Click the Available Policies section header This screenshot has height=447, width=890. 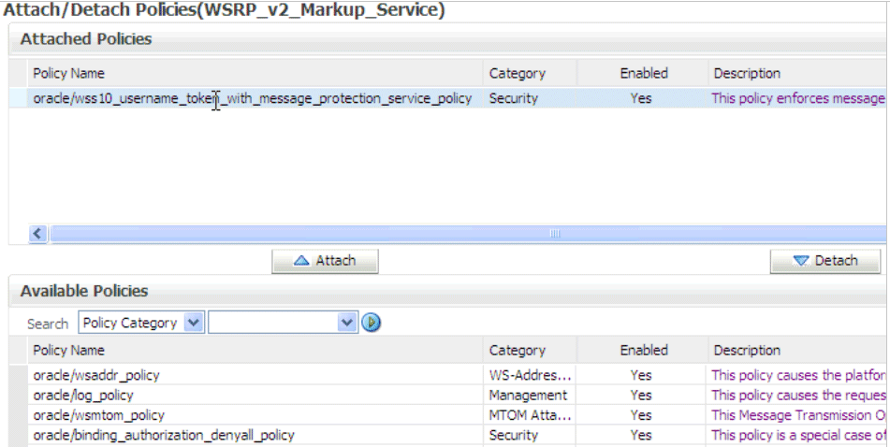84,291
